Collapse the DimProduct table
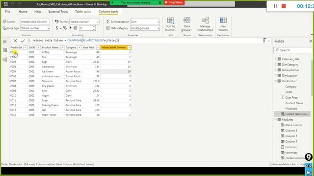Viewport: 314px width, 176px height. [x=276, y=81]
